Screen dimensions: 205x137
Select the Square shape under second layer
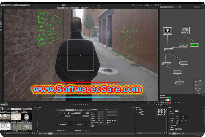[x=142, y=114]
